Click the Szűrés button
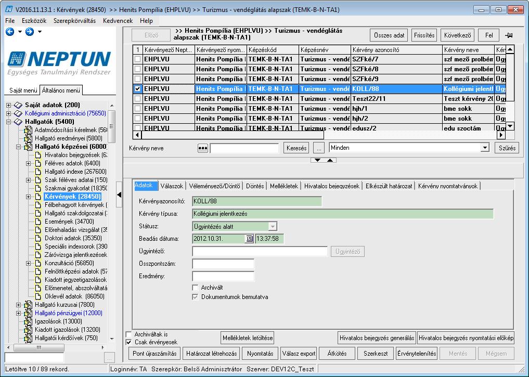 click(x=507, y=148)
